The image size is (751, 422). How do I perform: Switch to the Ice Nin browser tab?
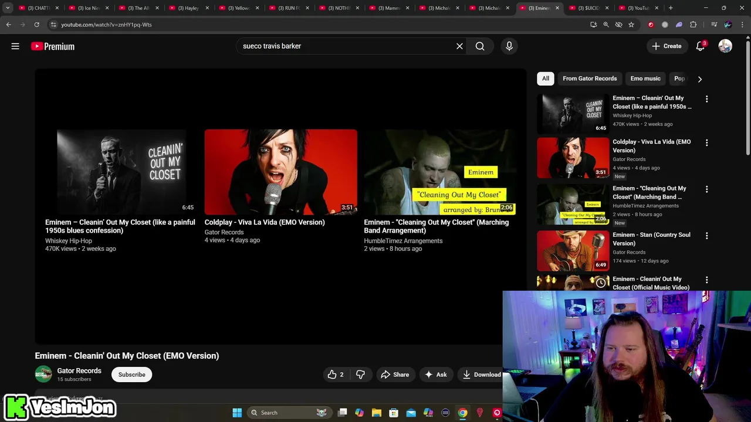click(x=89, y=8)
